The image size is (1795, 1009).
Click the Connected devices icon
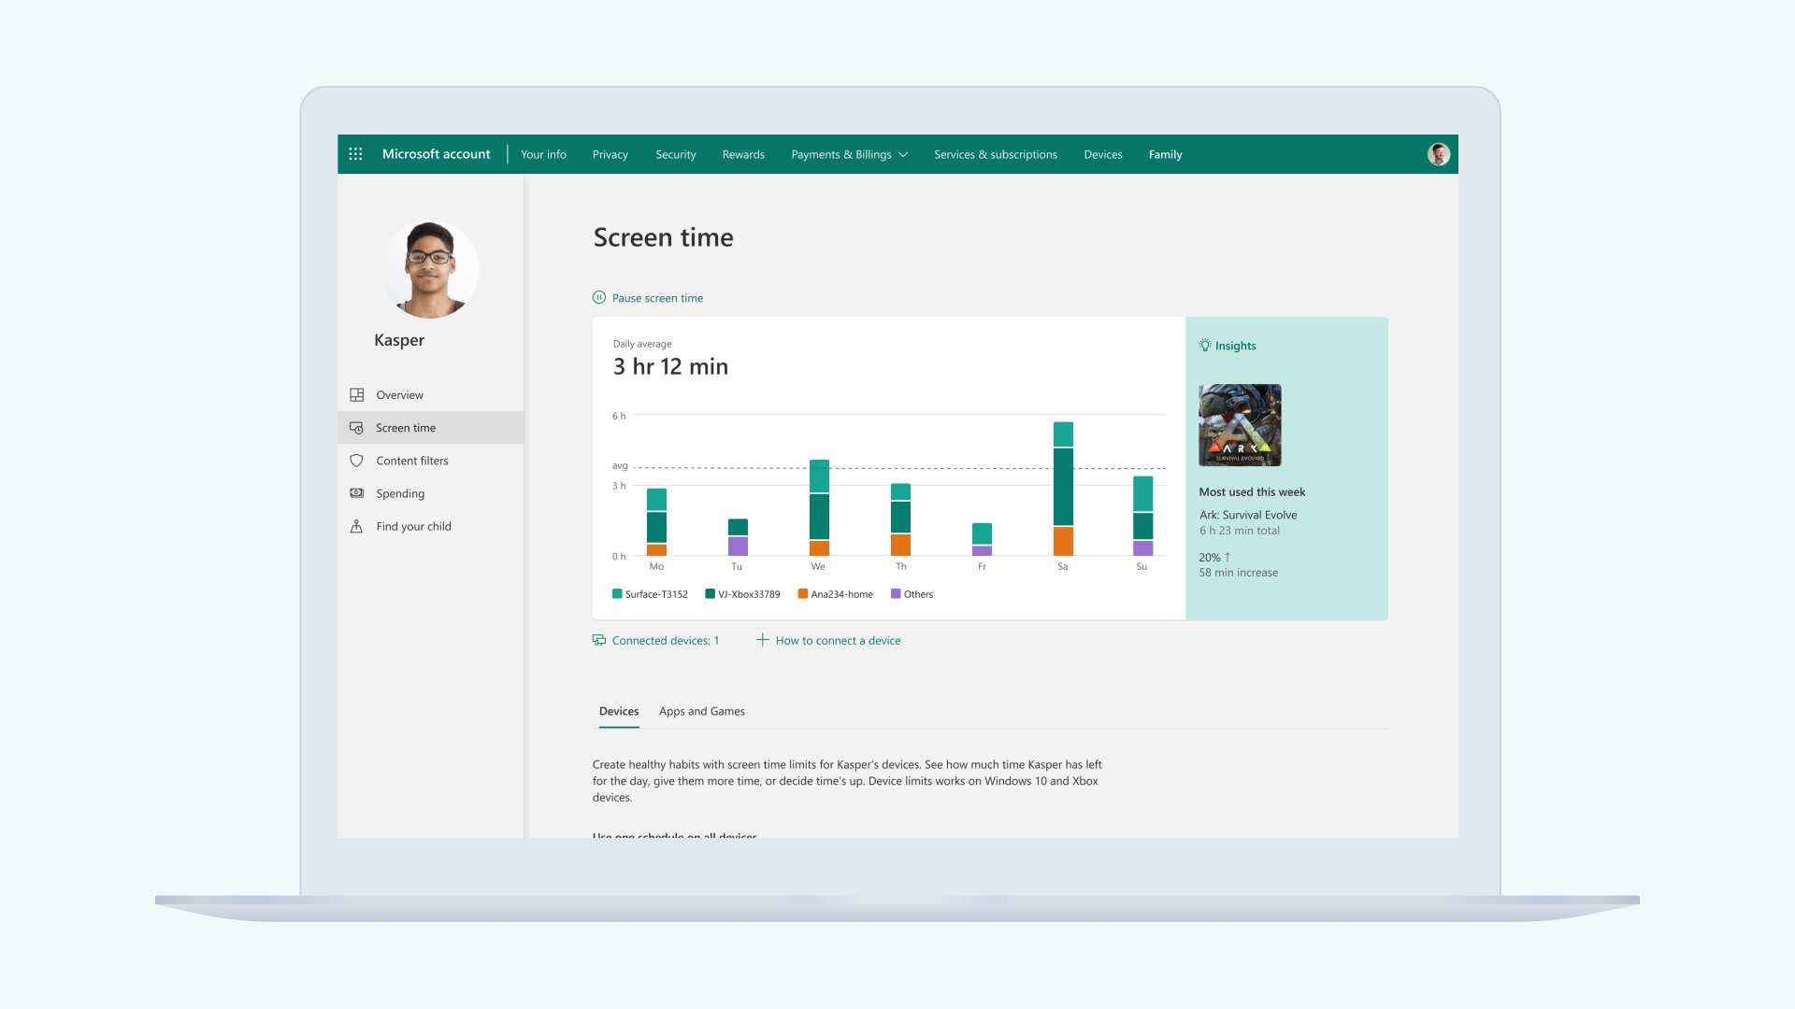click(x=599, y=640)
